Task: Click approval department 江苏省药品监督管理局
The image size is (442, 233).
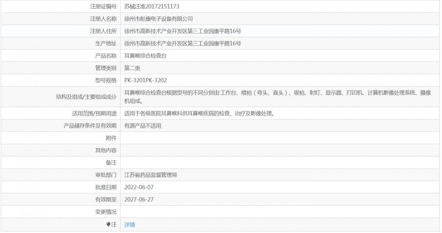Action: [x=151, y=175]
